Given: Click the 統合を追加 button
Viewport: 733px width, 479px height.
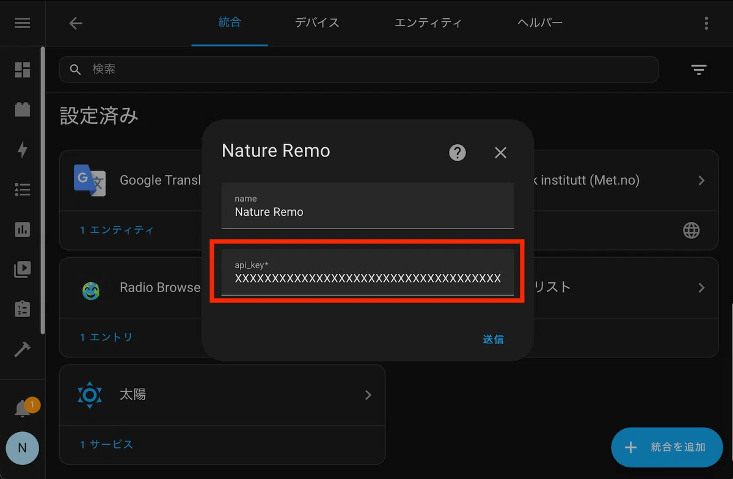Looking at the screenshot, I should [667, 447].
